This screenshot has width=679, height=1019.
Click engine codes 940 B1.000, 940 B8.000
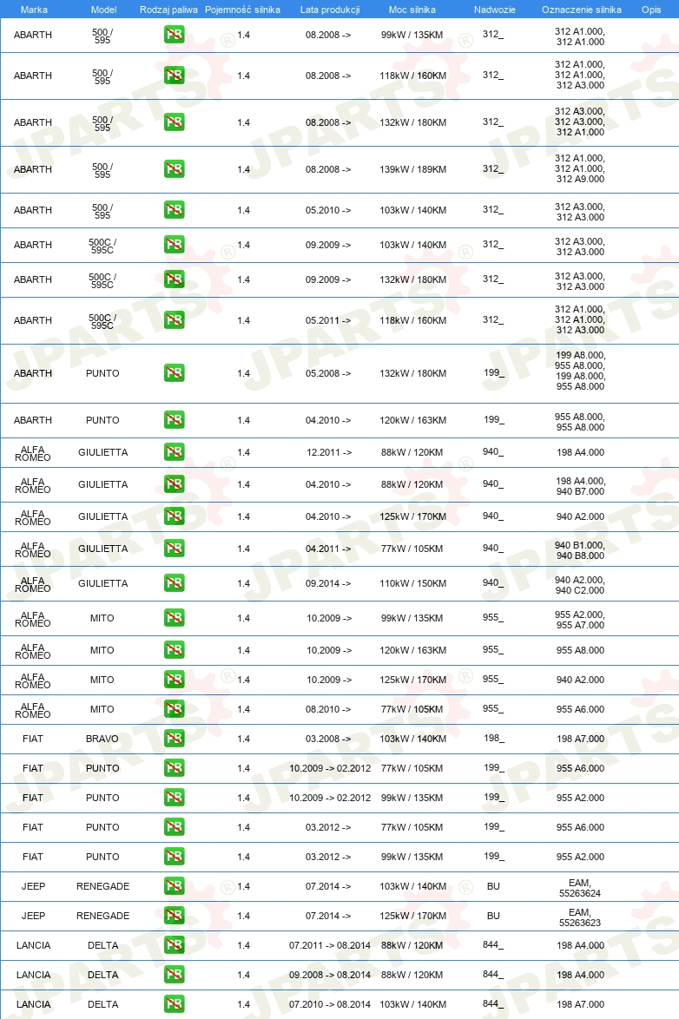pos(580,550)
